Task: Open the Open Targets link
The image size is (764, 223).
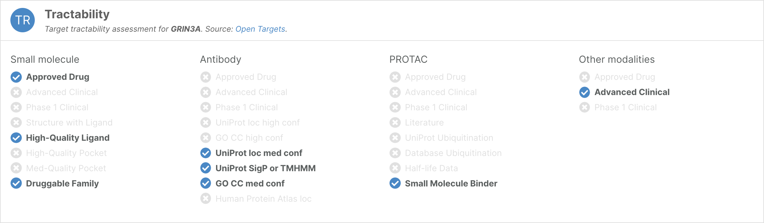Action: [x=260, y=29]
